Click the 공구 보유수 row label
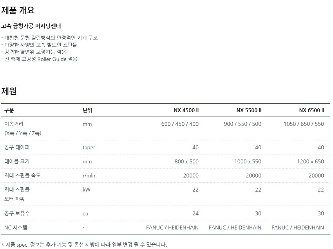 point(17,213)
